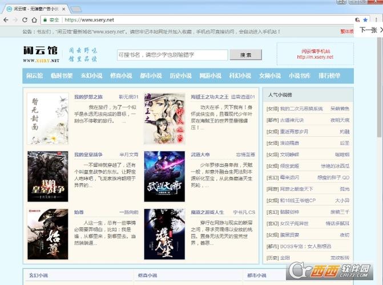Screen dimensions: 383x285
Task: Click the 游戏人生 cover image
Action: click(164, 234)
